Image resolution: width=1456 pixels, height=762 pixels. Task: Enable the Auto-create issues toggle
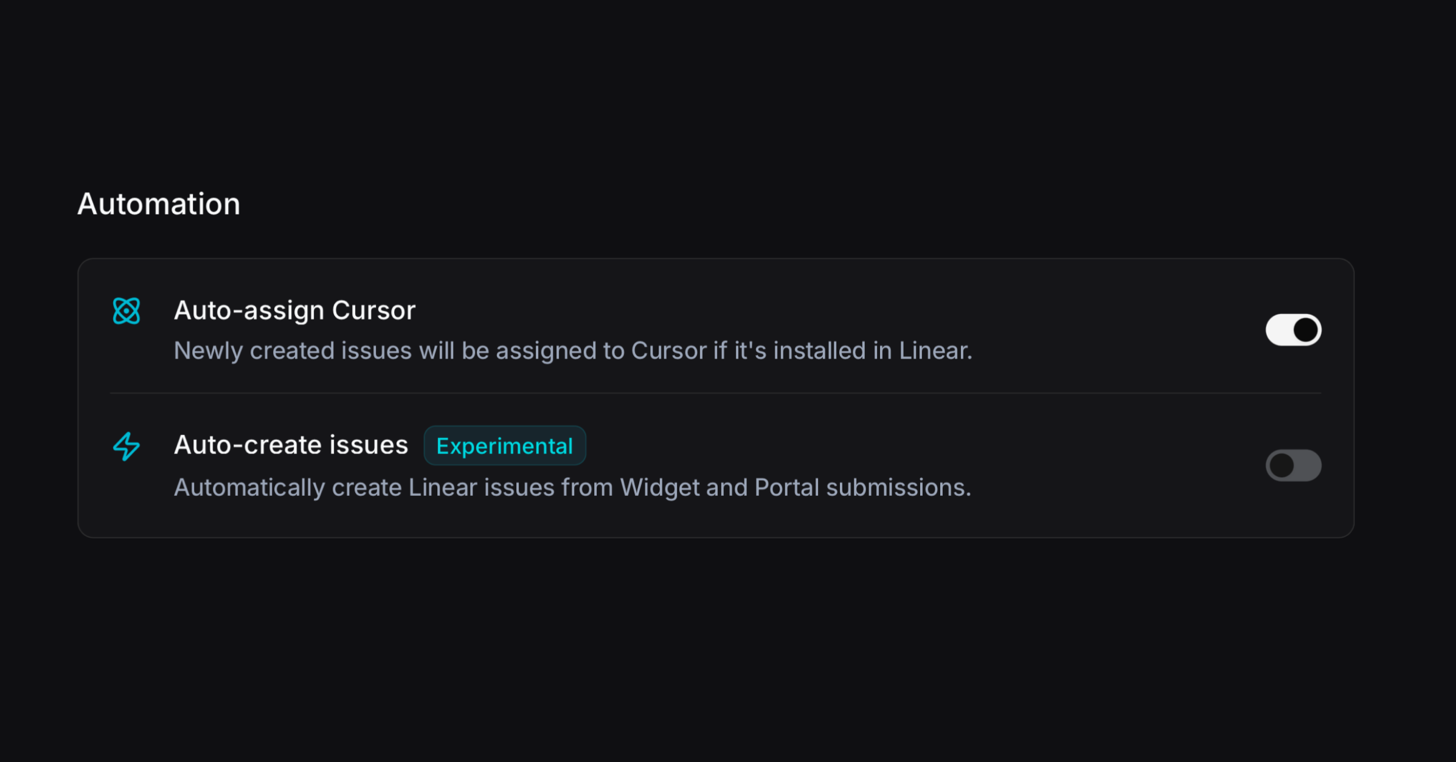1293,465
